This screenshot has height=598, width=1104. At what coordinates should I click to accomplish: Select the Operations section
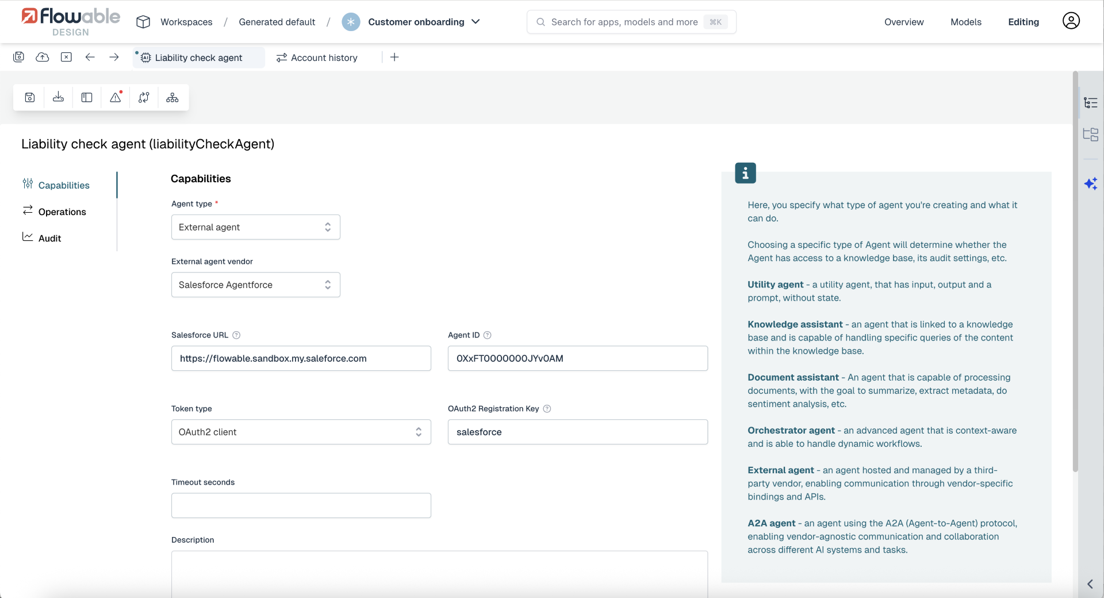click(54, 212)
